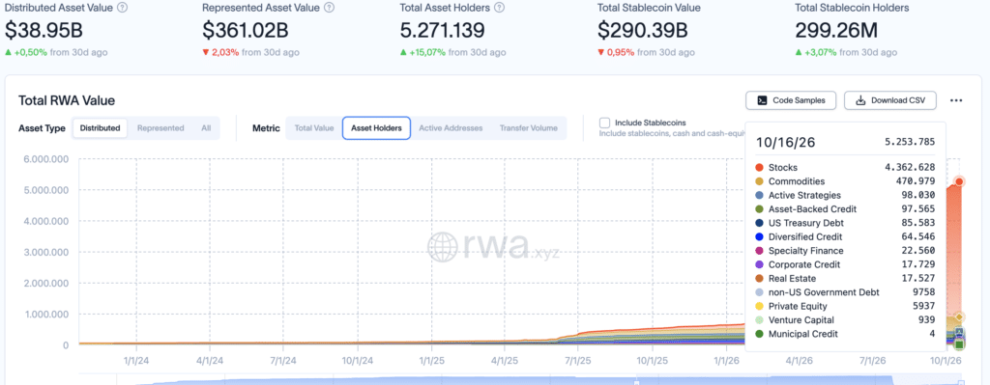Image resolution: width=990 pixels, height=385 pixels.
Task: Click the 6.000.000 y-axis label
Action: click(x=45, y=159)
